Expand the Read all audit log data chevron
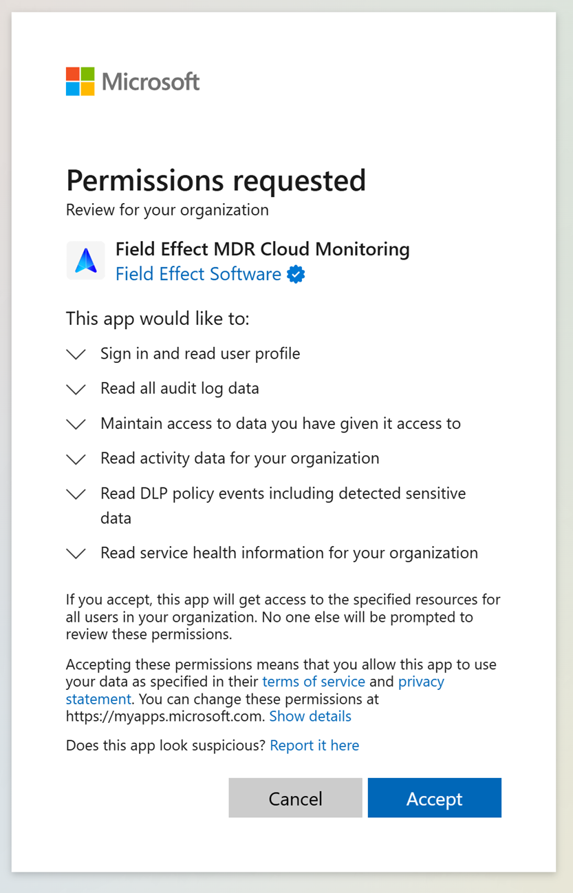 (x=76, y=389)
